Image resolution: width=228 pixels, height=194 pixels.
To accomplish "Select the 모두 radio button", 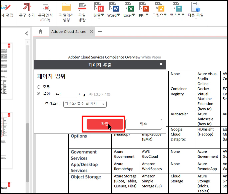I will point(39,87).
